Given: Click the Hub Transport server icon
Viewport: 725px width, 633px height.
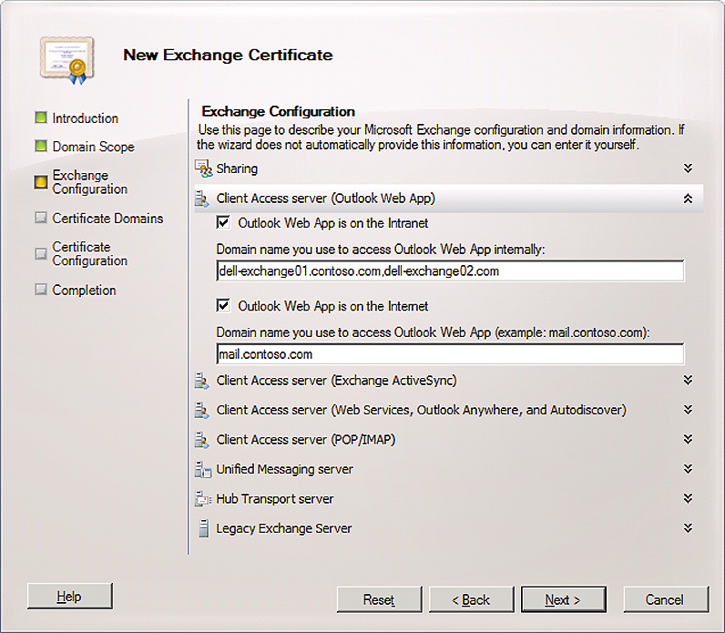Looking at the screenshot, I should tap(202, 499).
